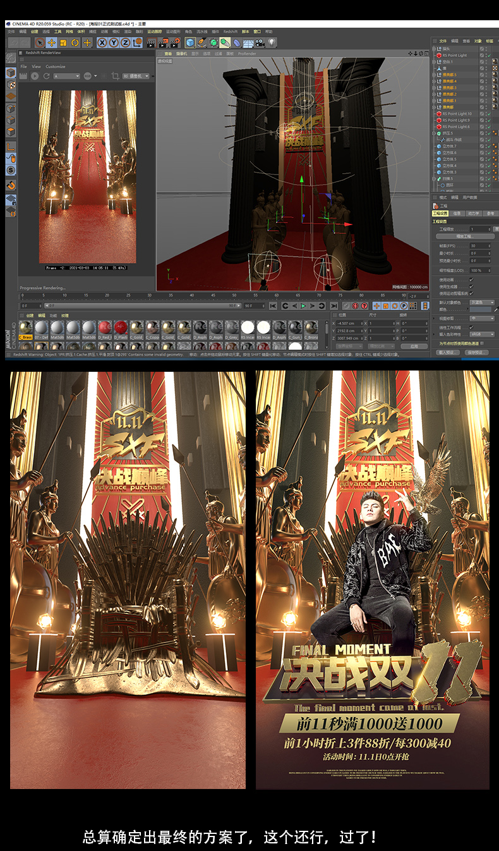Refresh the Redshift RenderView

tap(46, 76)
